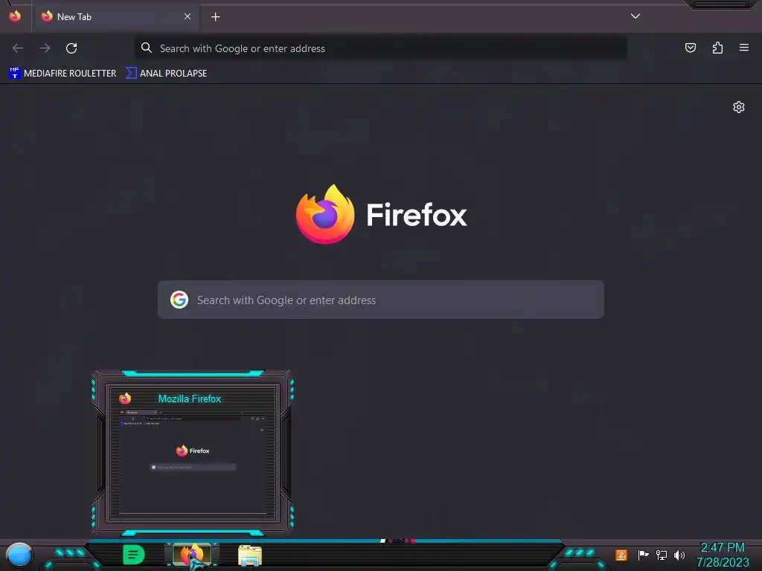Reload the current page
762x571 pixels.
coord(71,48)
